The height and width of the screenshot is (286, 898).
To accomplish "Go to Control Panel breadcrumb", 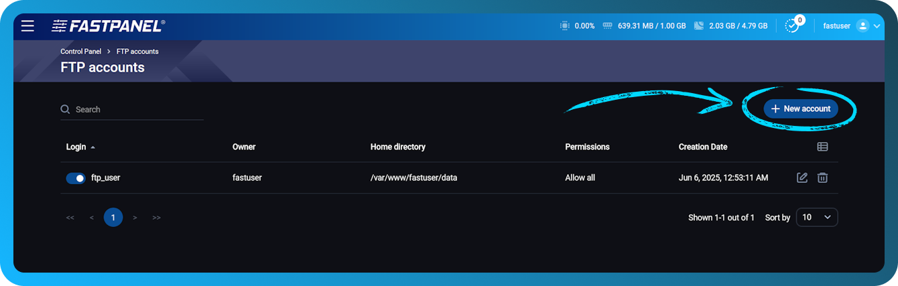I will click(x=80, y=52).
